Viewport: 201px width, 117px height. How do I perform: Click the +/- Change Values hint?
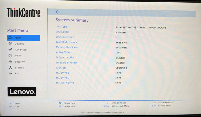click(x=116, y=103)
